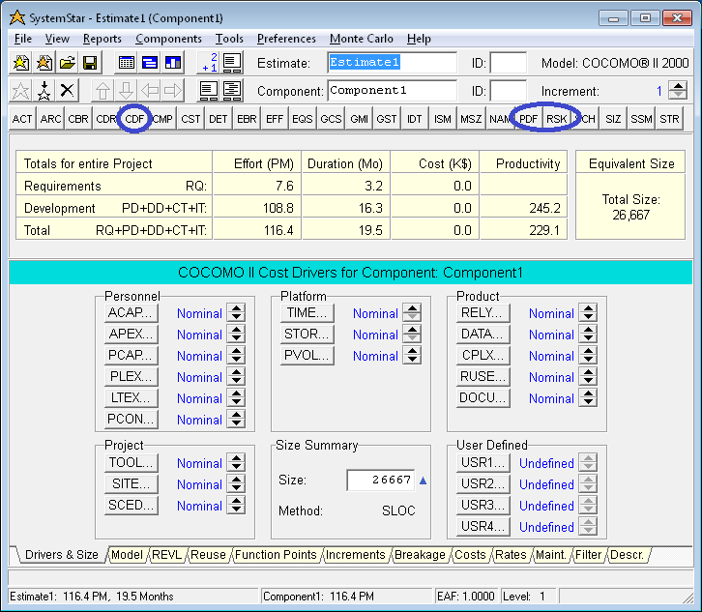This screenshot has width=702, height=612.
Task: Open the ACT report
Action: point(22,119)
